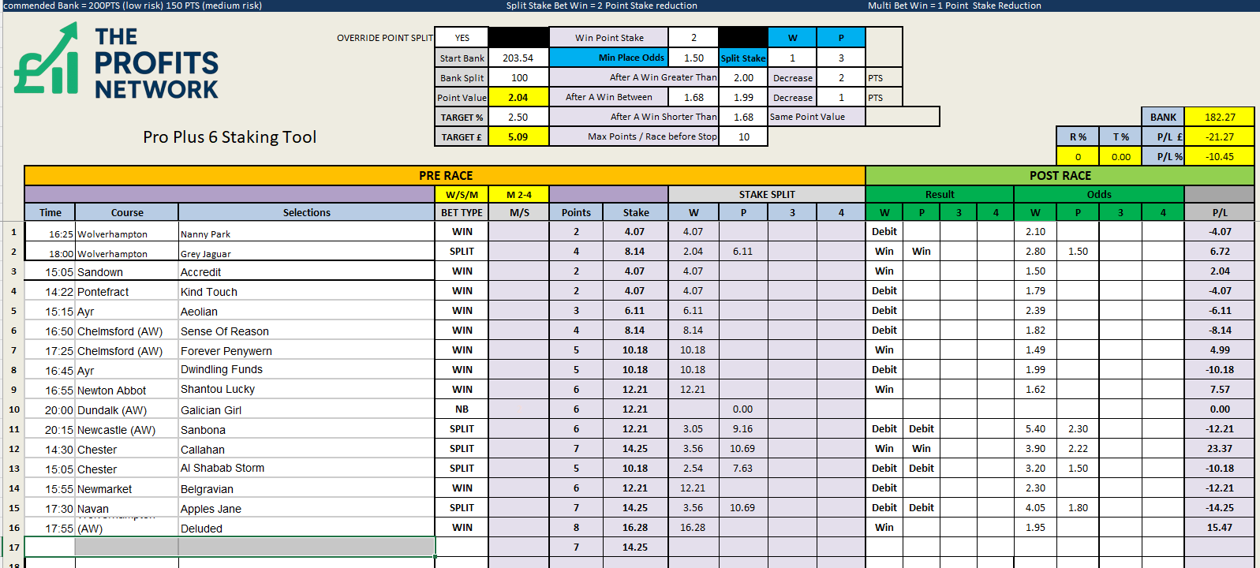The width and height of the screenshot is (1260, 568).
Task: Click the Max Points value 10
Action: tap(742, 137)
